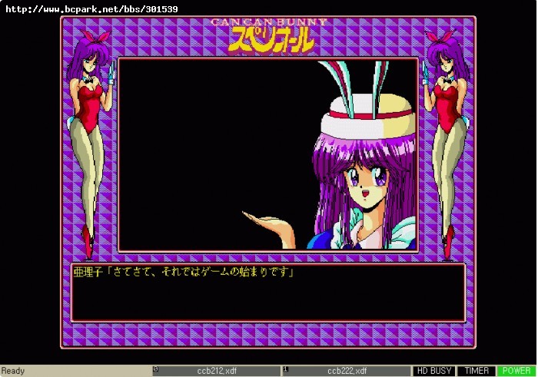Click the TIMER indicator in status bar

click(x=477, y=371)
